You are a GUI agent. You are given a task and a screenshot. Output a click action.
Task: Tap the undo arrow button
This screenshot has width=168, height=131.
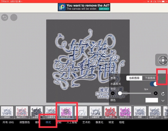(x=5, y=18)
